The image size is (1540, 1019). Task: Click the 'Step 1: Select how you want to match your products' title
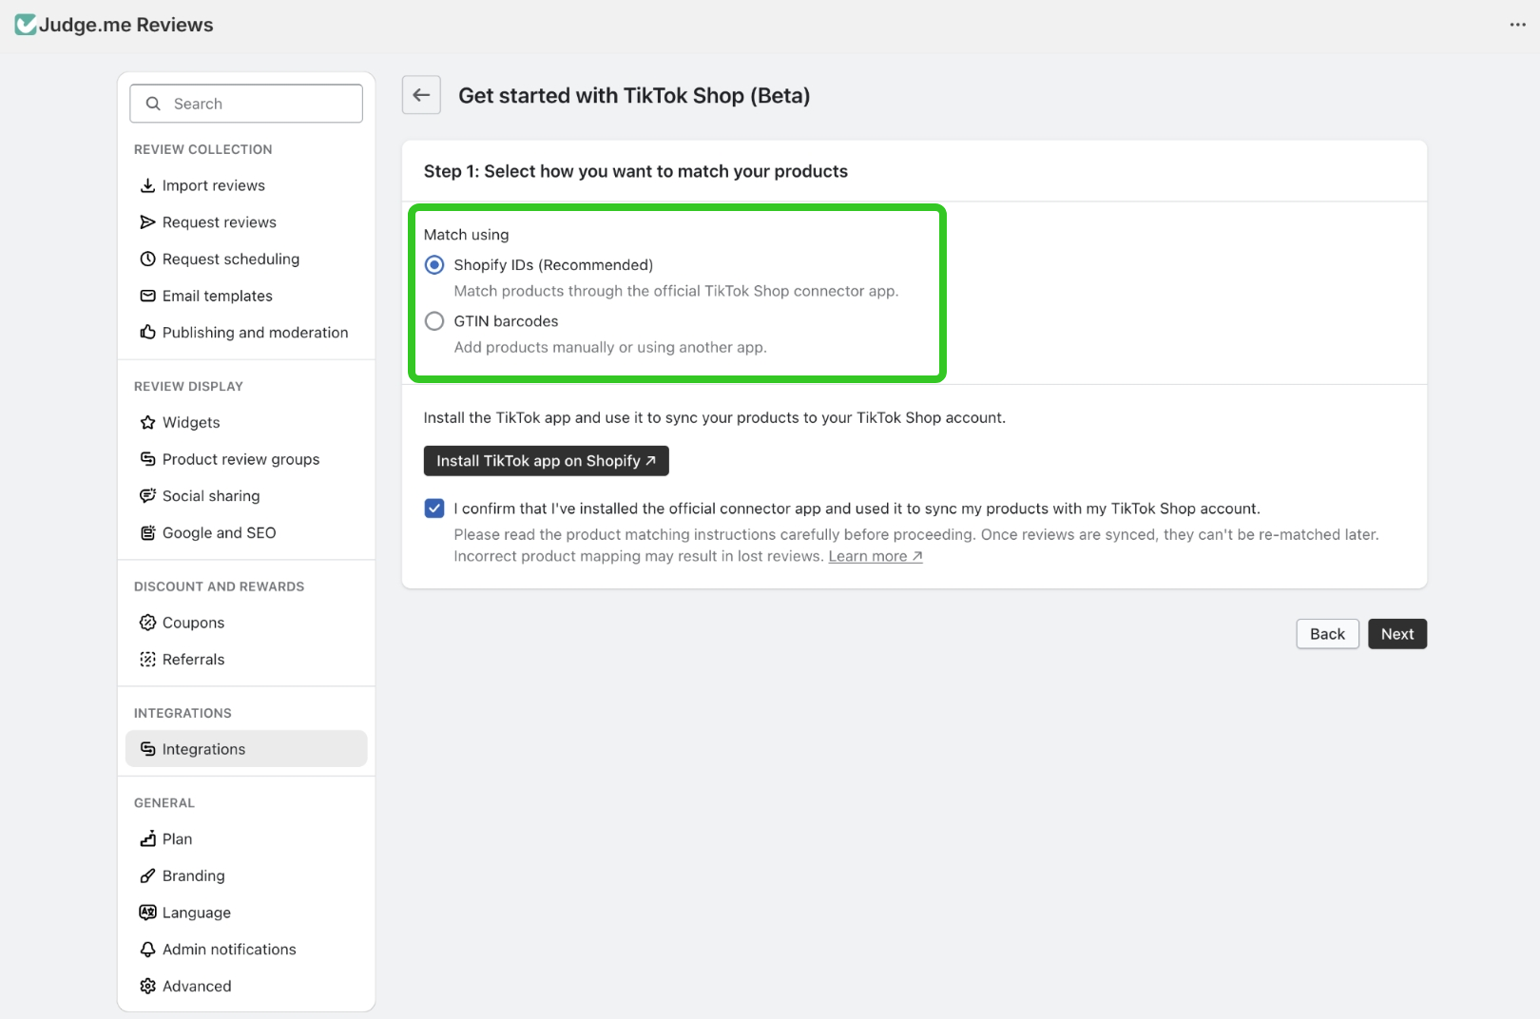click(636, 171)
